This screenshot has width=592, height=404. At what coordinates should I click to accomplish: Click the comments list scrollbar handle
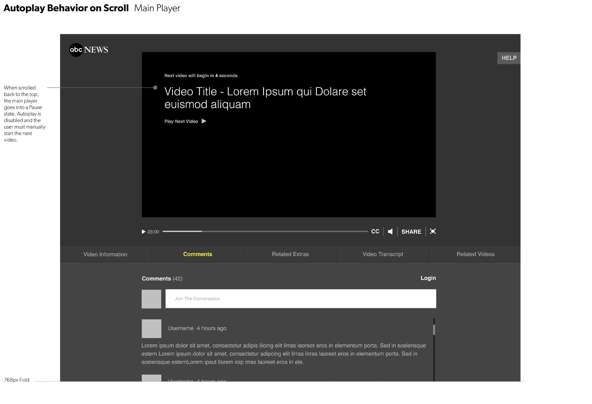434,329
